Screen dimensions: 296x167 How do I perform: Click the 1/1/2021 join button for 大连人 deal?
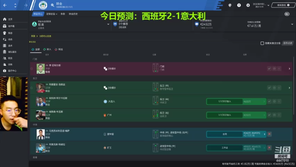(225, 102)
